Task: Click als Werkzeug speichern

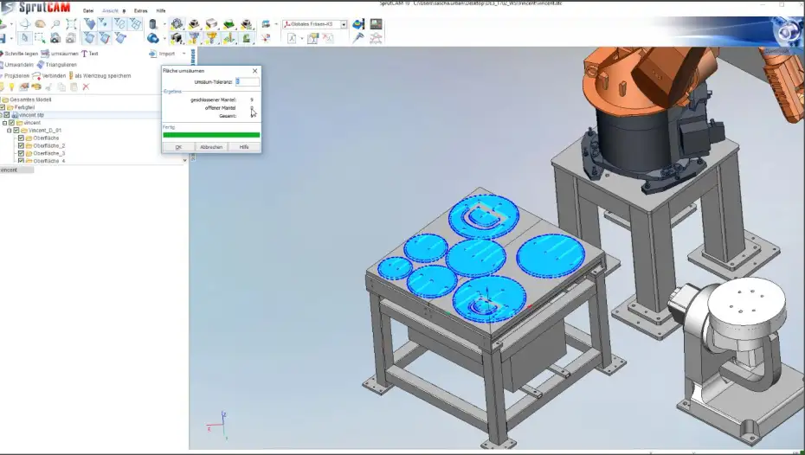Action: point(100,76)
